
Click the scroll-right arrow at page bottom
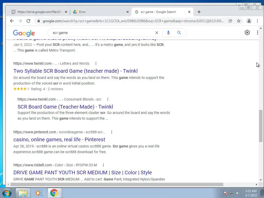pyautogui.click(x=257, y=185)
